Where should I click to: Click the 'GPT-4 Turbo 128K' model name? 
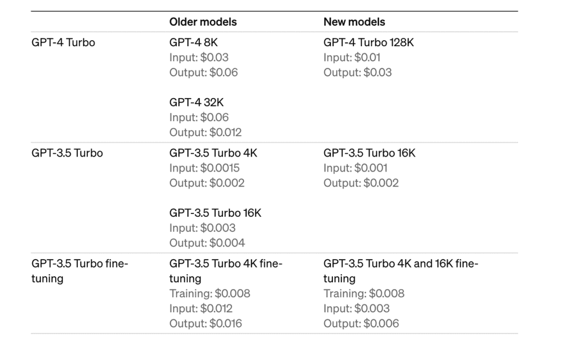click(x=368, y=42)
